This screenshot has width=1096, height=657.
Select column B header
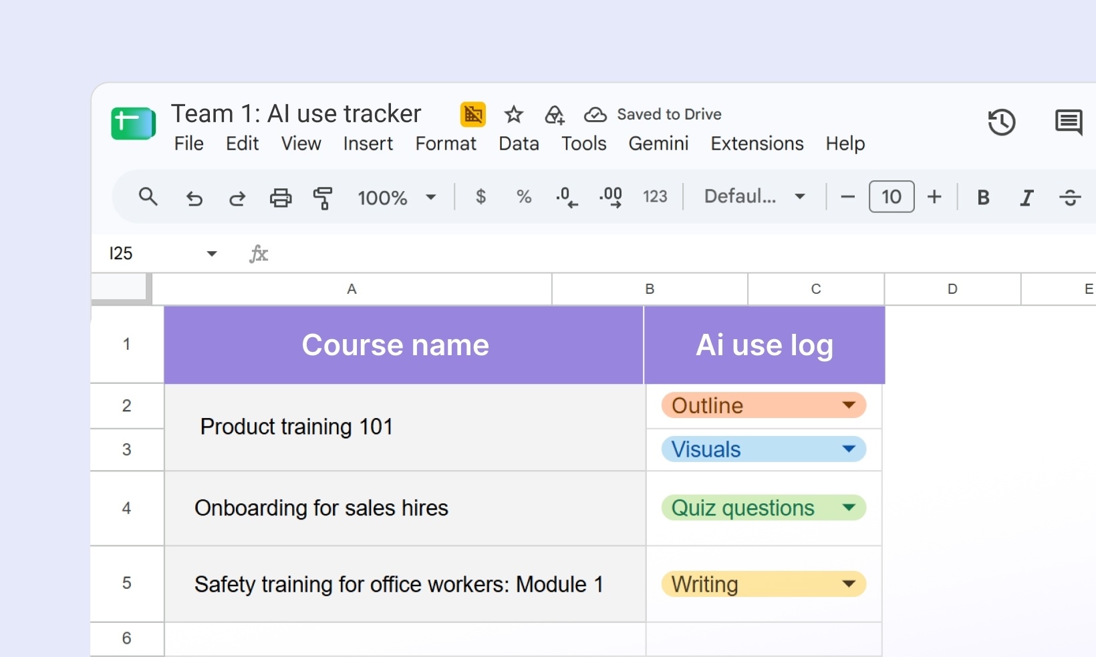tap(650, 289)
